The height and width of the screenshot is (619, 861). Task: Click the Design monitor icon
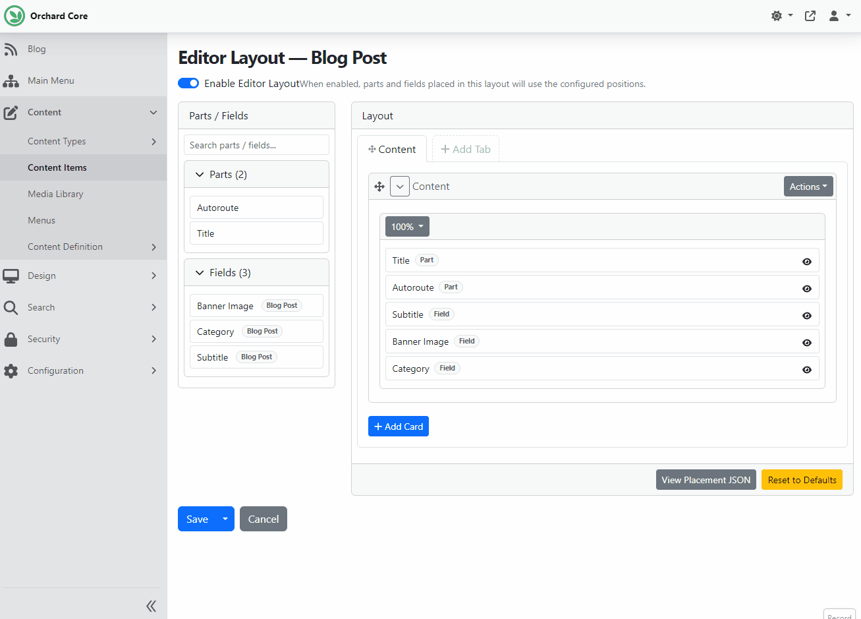pyautogui.click(x=11, y=276)
